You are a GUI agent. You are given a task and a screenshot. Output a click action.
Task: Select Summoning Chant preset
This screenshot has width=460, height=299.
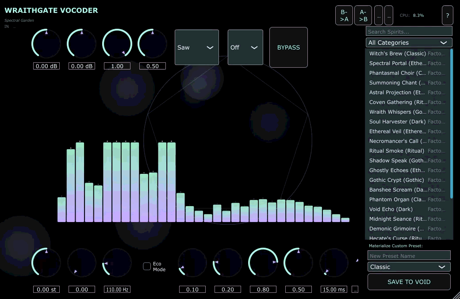pos(408,82)
